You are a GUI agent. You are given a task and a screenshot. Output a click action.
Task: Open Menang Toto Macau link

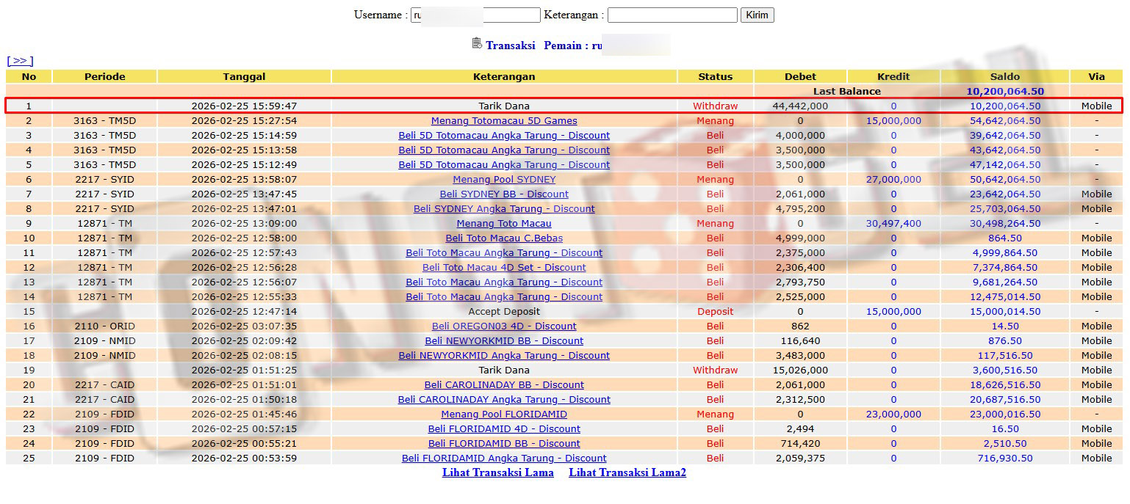(503, 224)
